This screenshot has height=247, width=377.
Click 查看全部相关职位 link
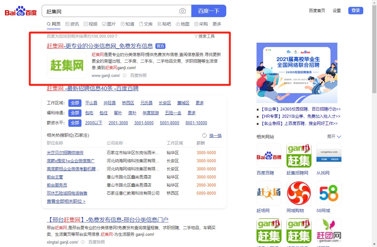66,202
